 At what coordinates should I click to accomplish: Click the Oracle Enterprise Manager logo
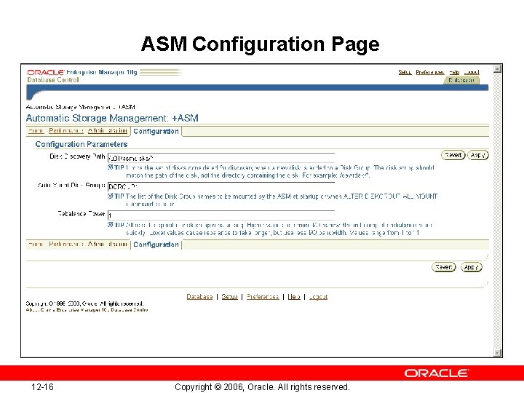point(82,72)
